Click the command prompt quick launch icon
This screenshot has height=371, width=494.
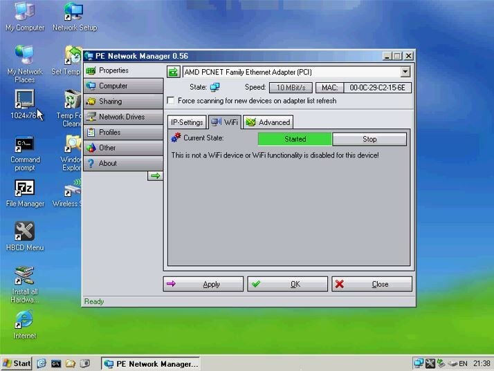(x=56, y=364)
